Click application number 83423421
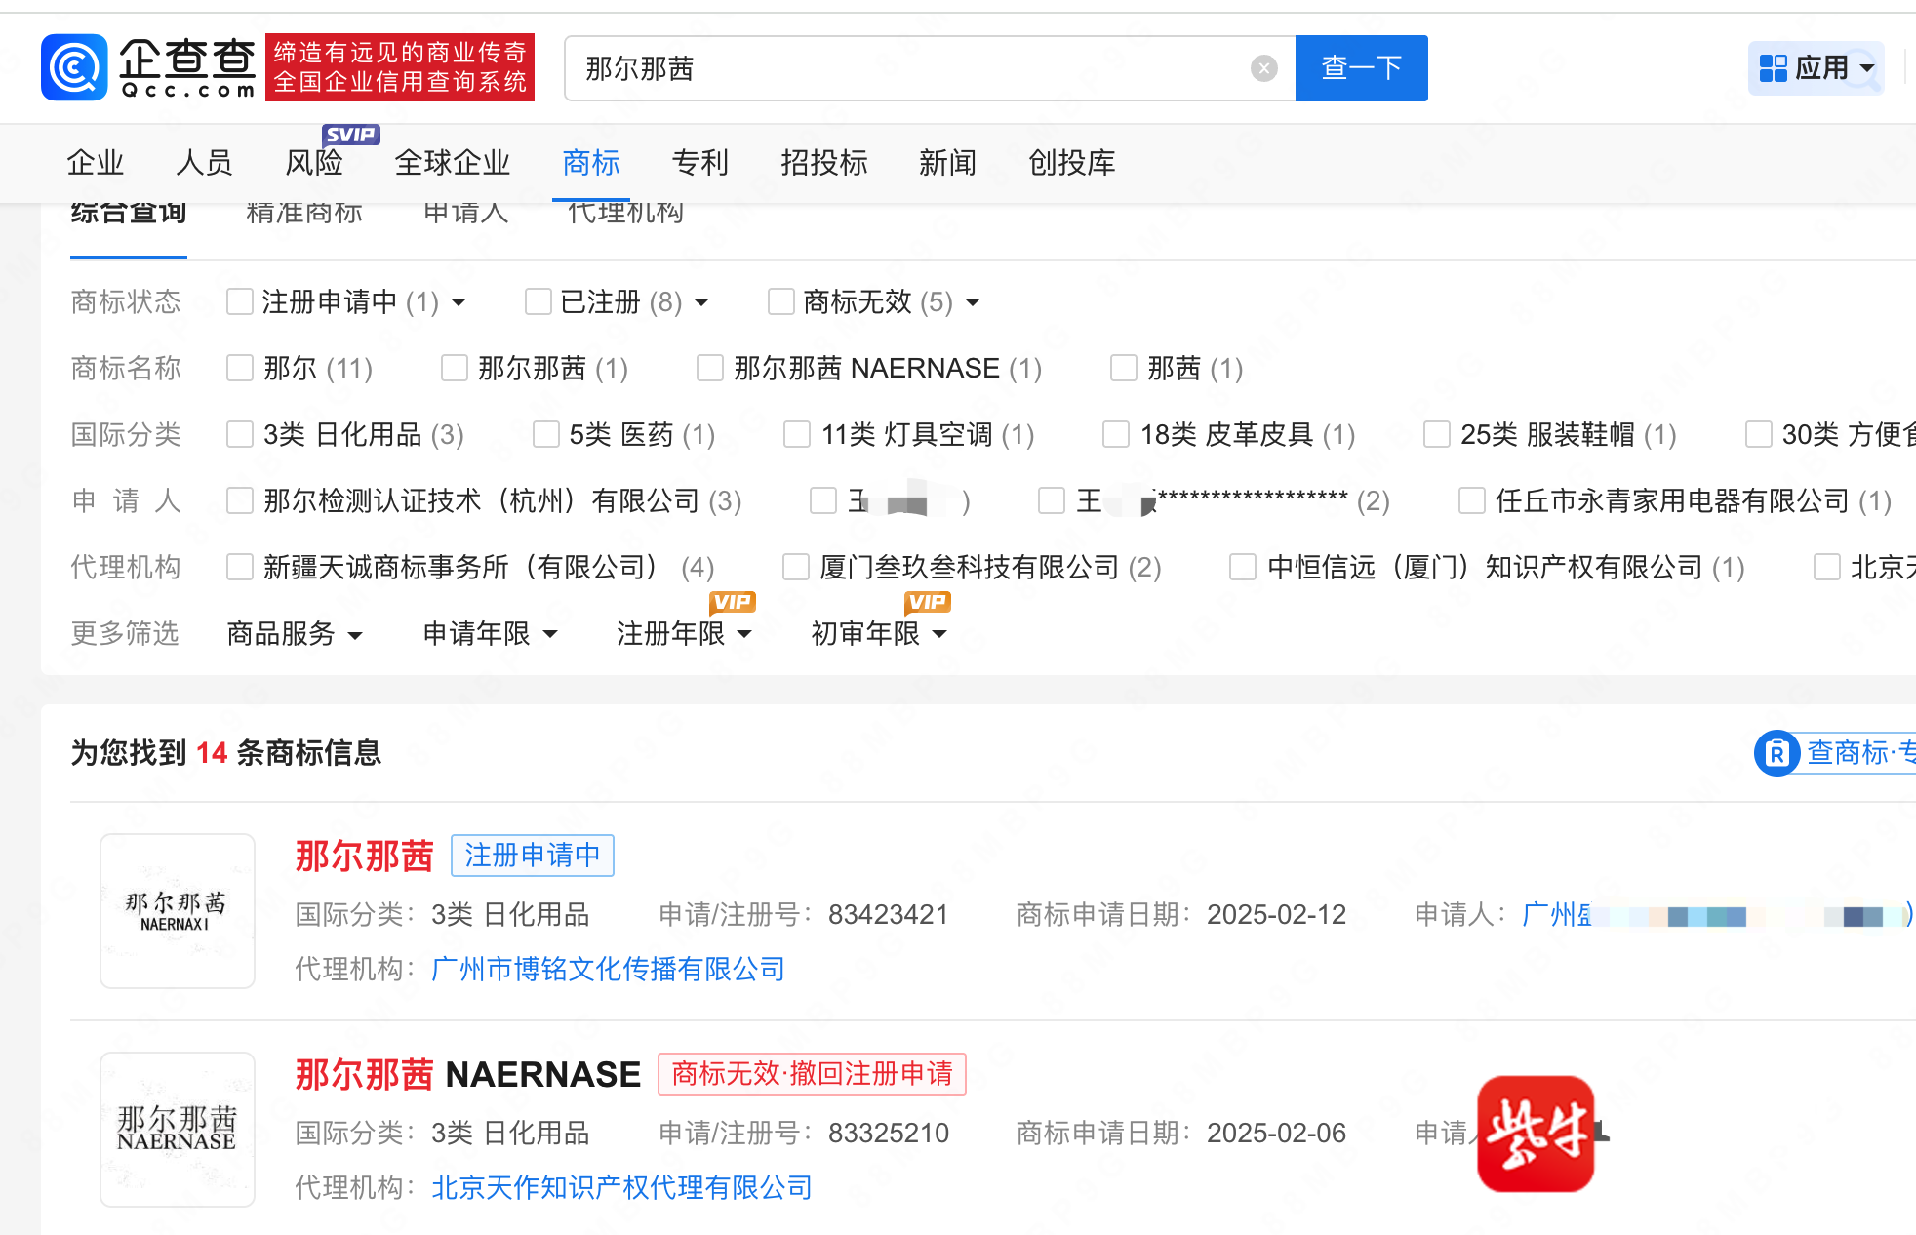This screenshot has width=1916, height=1235. (x=888, y=914)
